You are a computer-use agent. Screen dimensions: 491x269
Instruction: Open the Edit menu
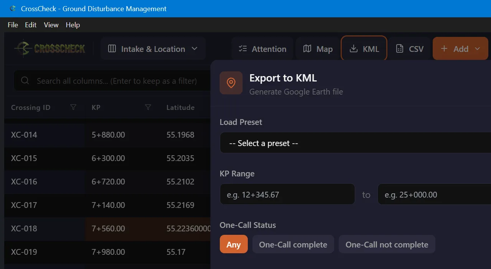(x=31, y=25)
